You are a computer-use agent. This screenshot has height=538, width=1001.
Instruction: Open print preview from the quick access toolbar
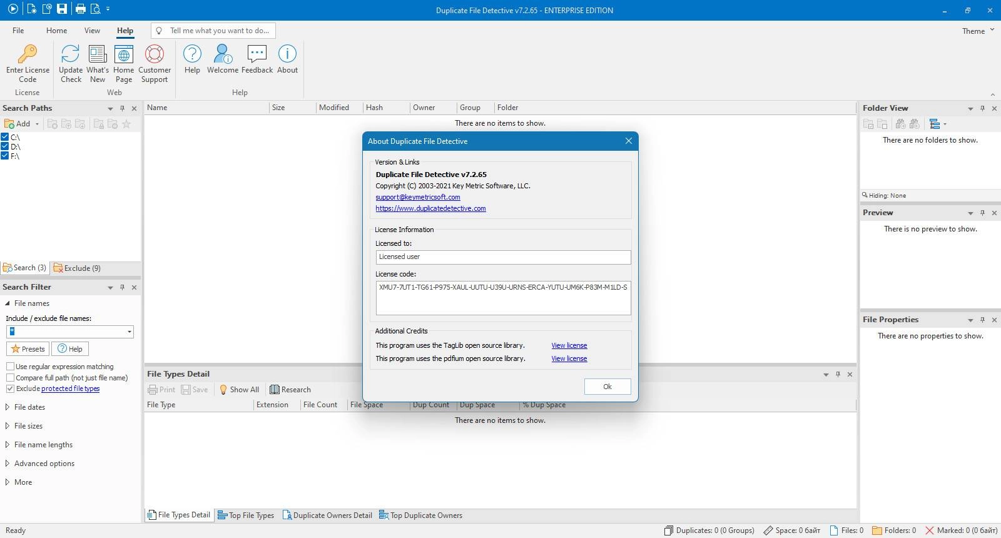(x=95, y=9)
